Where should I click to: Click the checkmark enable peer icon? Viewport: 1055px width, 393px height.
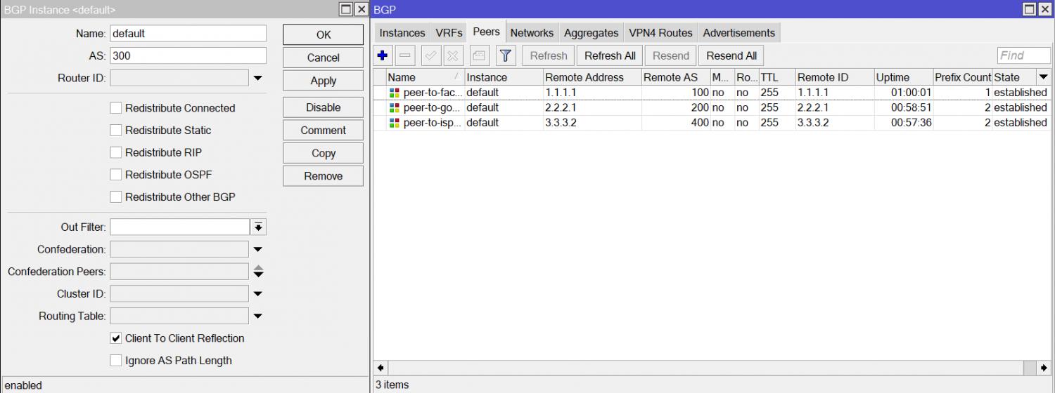pyautogui.click(x=430, y=55)
